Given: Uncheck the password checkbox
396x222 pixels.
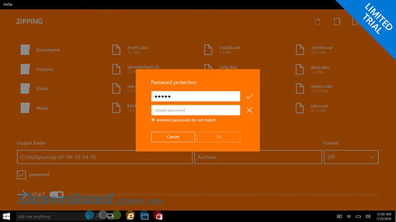Looking at the screenshot, I should (22, 175).
